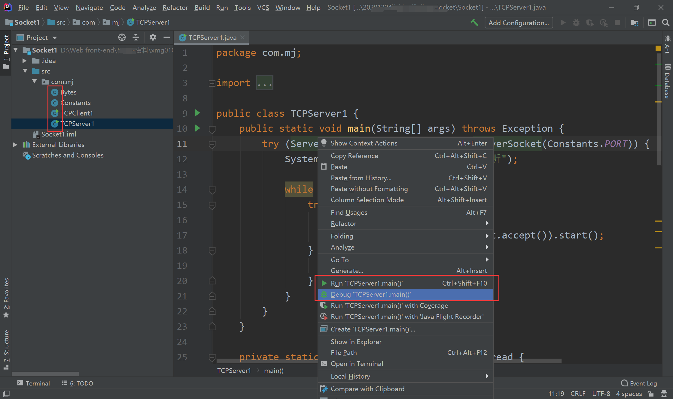The image size is (673, 399).
Task: Click the locate/select opened file target icon
Action: 122,37
